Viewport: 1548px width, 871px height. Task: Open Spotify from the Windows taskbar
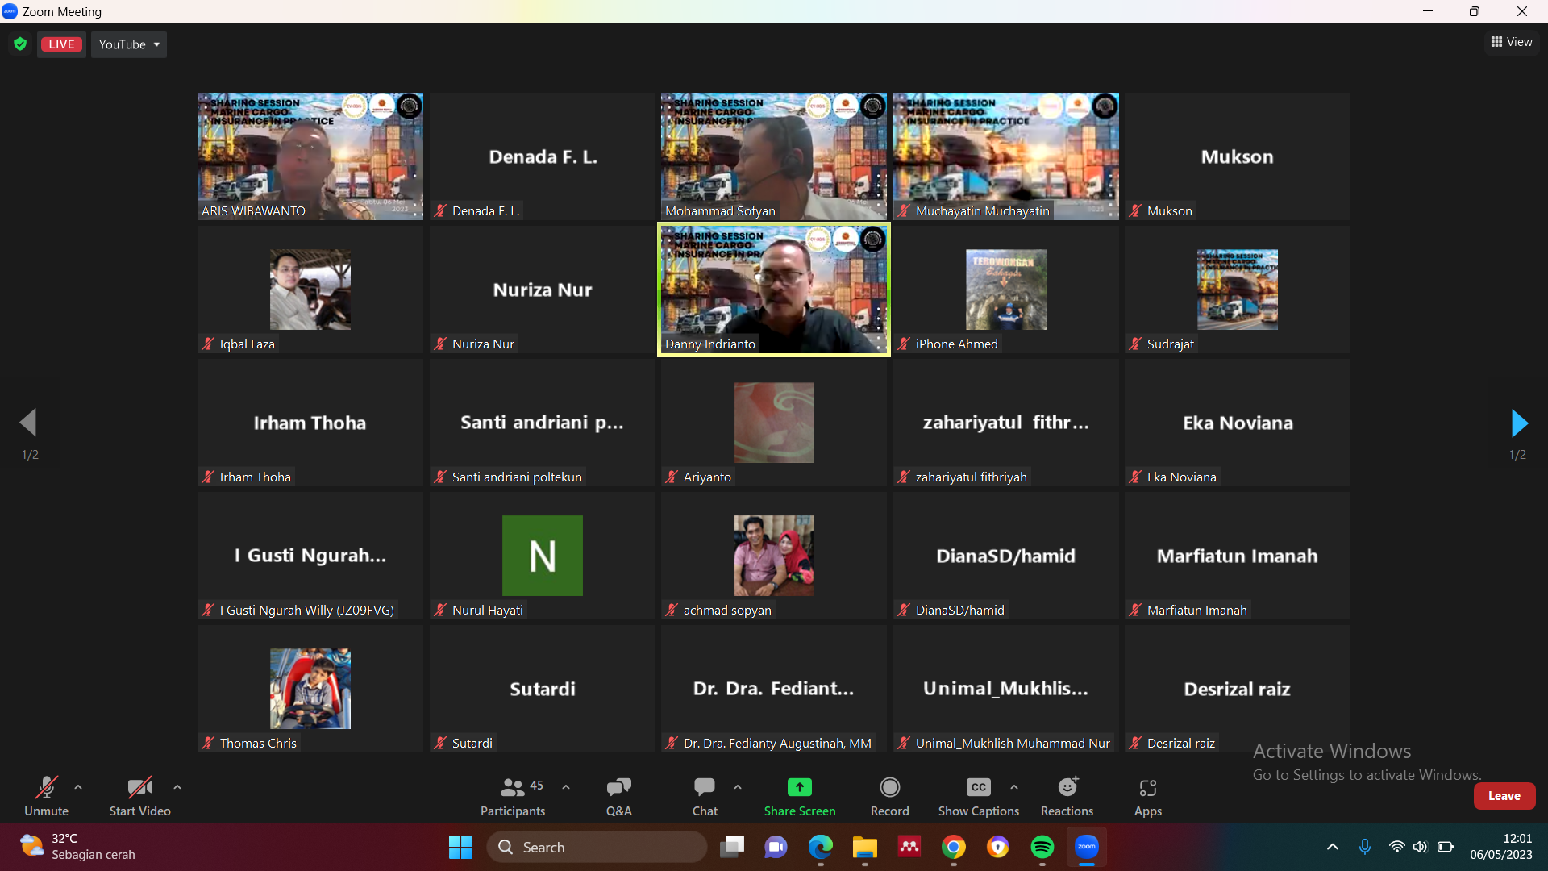1042,847
